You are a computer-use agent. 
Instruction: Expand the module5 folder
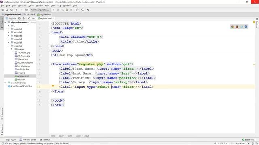[x=8, y=42]
